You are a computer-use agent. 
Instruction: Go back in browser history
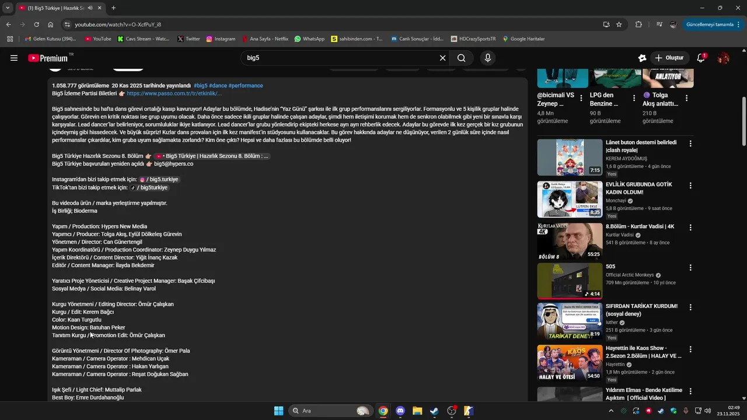(x=8, y=24)
